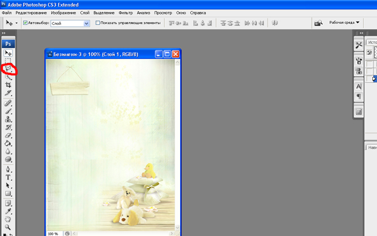Open the Файл menu

point(7,12)
